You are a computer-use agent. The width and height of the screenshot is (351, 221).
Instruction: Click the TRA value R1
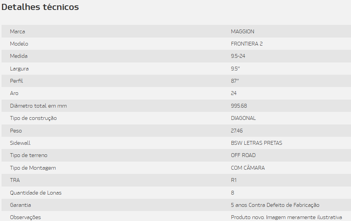234,180
